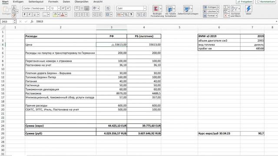The width and height of the screenshot is (278, 156).
Task: Click the decrease indent icon
Action: [95, 14]
